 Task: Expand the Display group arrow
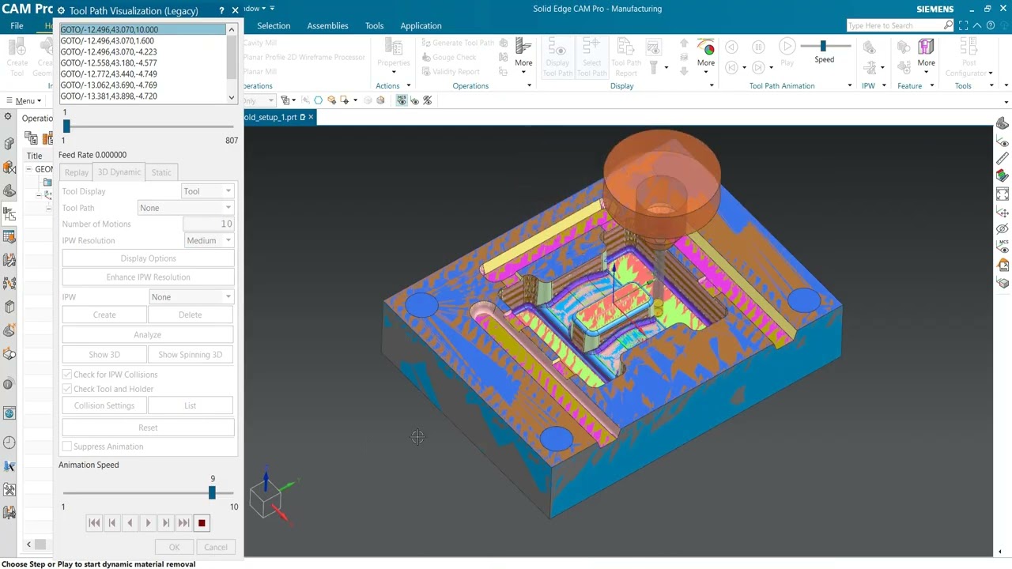(712, 85)
